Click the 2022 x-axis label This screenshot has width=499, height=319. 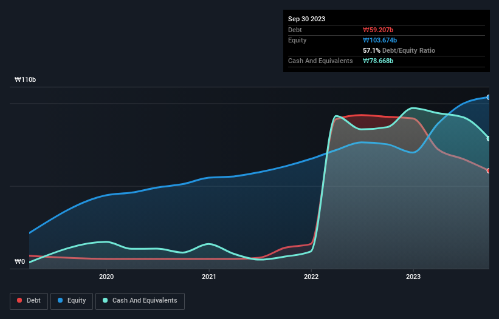[x=311, y=277]
